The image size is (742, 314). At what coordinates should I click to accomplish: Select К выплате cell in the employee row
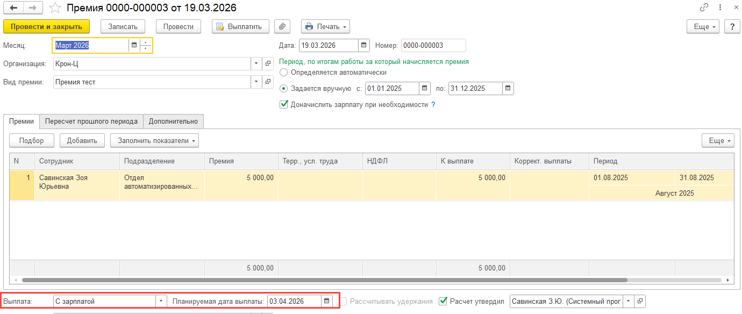pyautogui.click(x=473, y=185)
